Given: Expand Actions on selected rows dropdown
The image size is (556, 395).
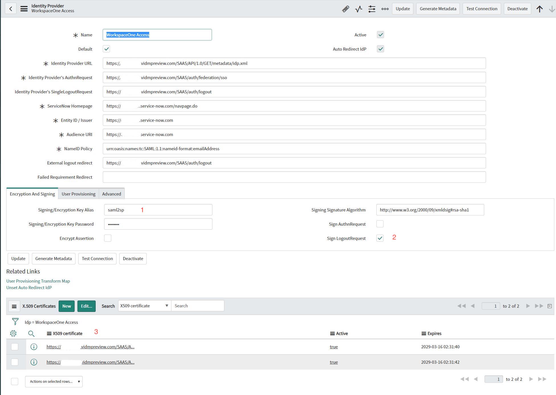Looking at the screenshot, I should (x=54, y=381).
